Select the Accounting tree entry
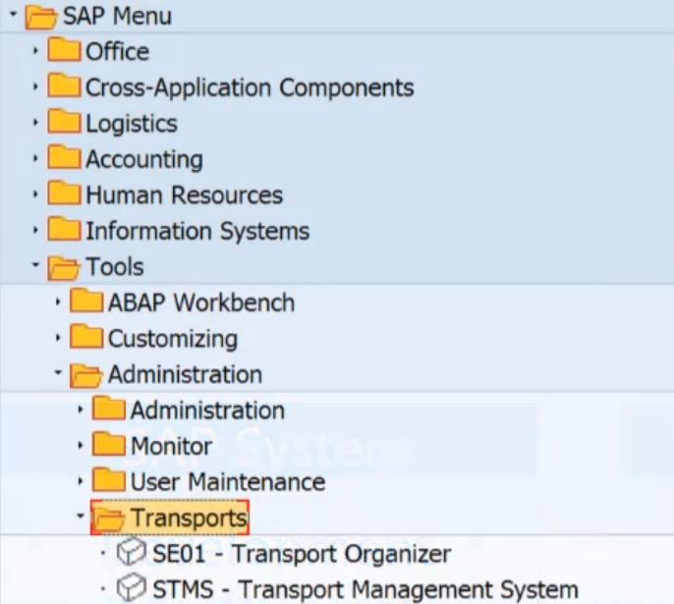This screenshot has height=604, width=674. tap(144, 160)
